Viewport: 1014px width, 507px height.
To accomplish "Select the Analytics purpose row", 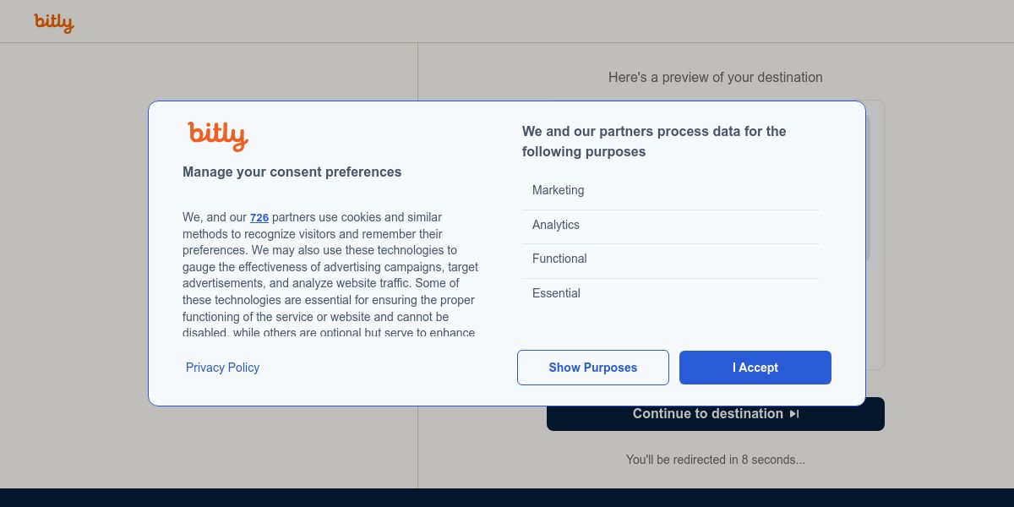I will click(x=670, y=226).
